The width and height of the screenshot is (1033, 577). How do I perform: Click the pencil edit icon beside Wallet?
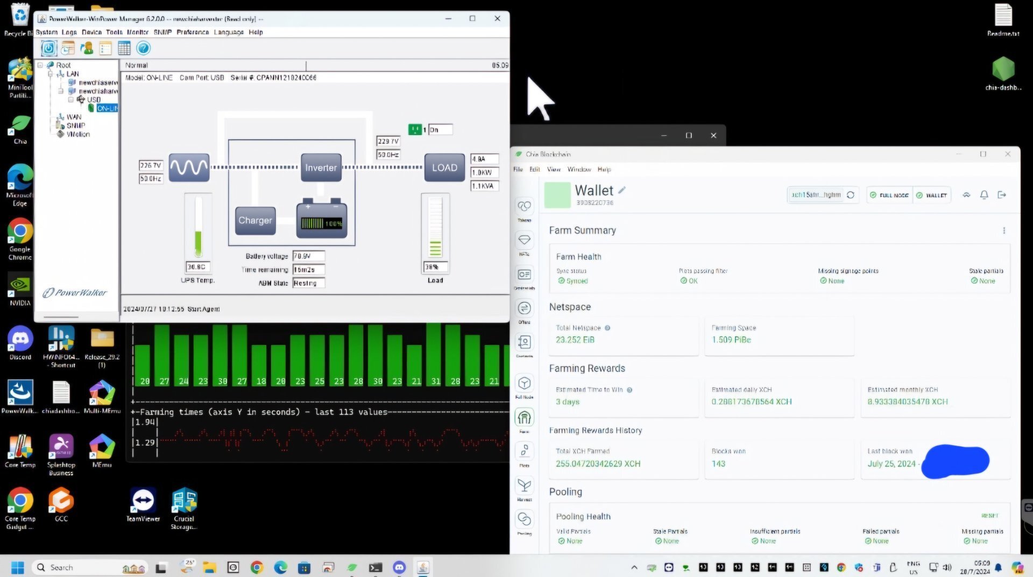(622, 190)
